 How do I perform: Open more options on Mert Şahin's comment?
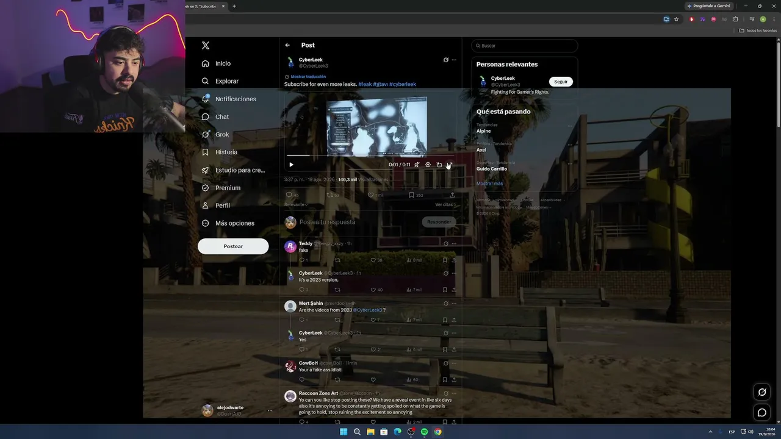click(454, 304)
